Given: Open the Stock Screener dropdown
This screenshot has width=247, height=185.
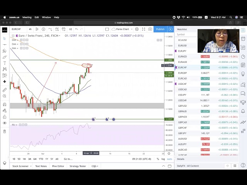Looking at the screenshot, I should 21,166.
